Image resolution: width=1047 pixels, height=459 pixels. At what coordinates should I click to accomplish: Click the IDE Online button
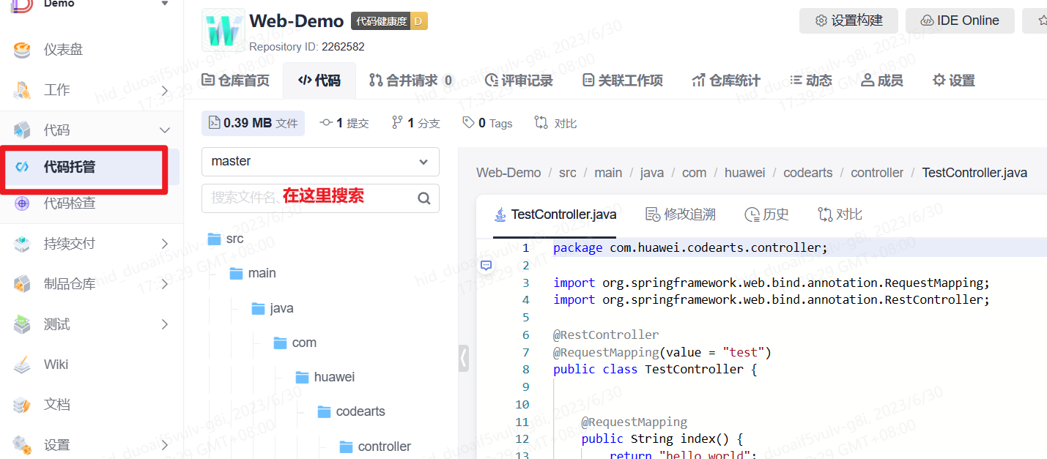(960, 20)
